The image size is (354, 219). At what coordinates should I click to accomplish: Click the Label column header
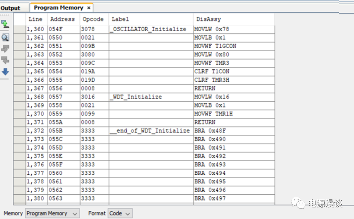click(x=120, y=19)
